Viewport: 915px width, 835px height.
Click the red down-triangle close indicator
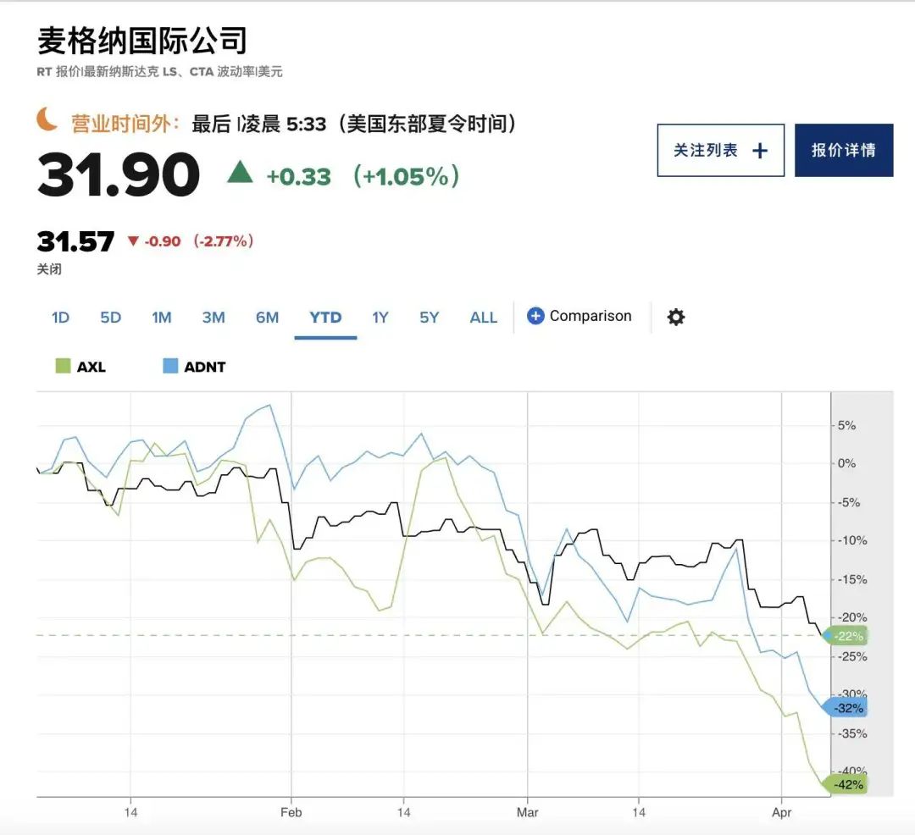(132, 241)
